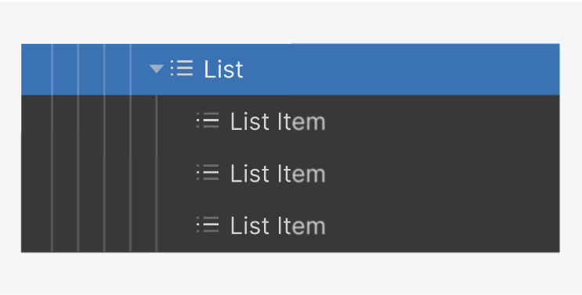Click empty row space after second List Item label

(442, 173)
